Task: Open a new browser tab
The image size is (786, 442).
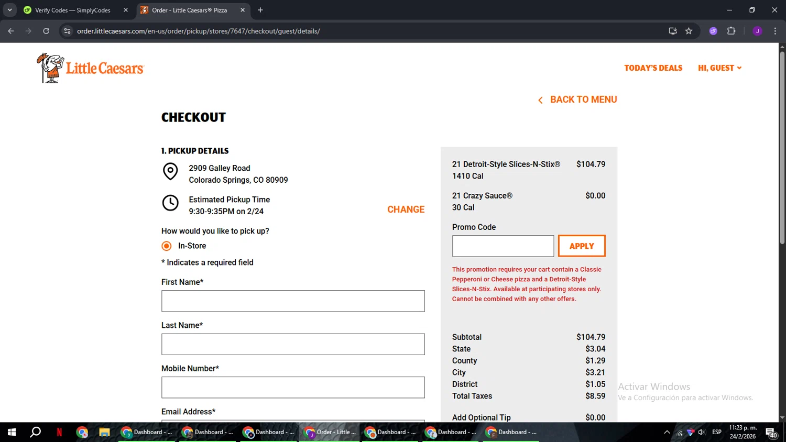Action: coord(260,10)
